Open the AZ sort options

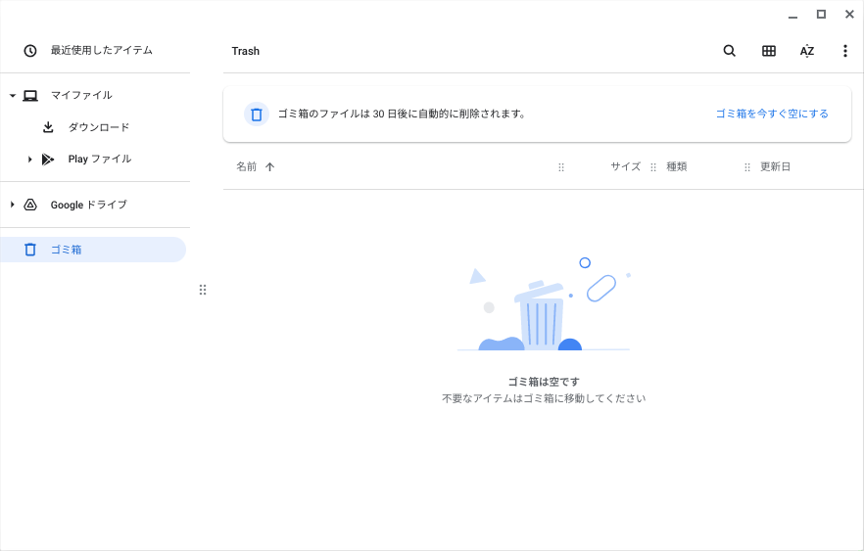tap(807, 51)
